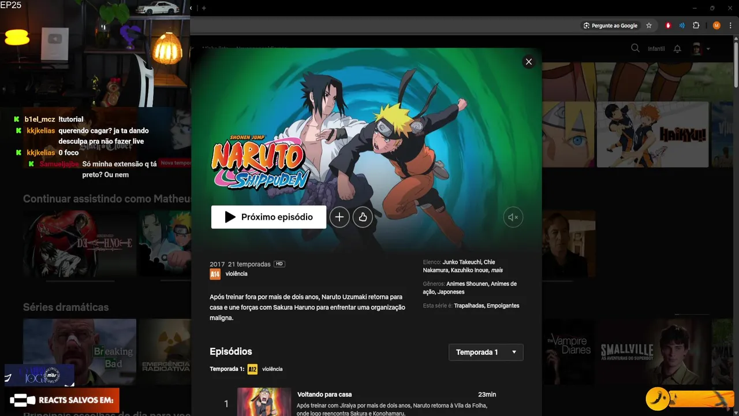This screenshot has height=416, width=739.
Task: Click 'Pergunte ao Google' lens button
Action: 611,25
